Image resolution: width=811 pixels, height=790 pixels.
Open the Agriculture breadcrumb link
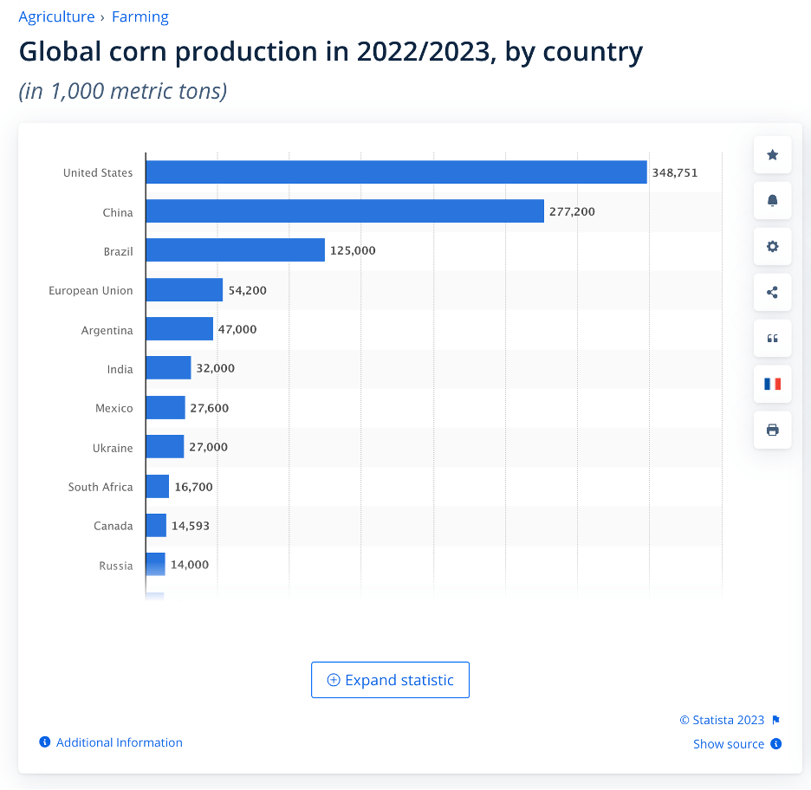point(56,16)
